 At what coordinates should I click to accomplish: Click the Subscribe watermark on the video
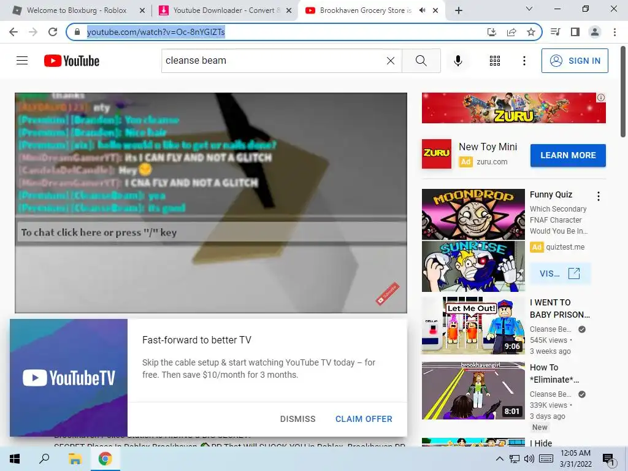click(x=388, y=294)
